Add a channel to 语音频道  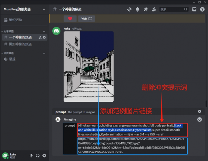click(x=44, y=53)
